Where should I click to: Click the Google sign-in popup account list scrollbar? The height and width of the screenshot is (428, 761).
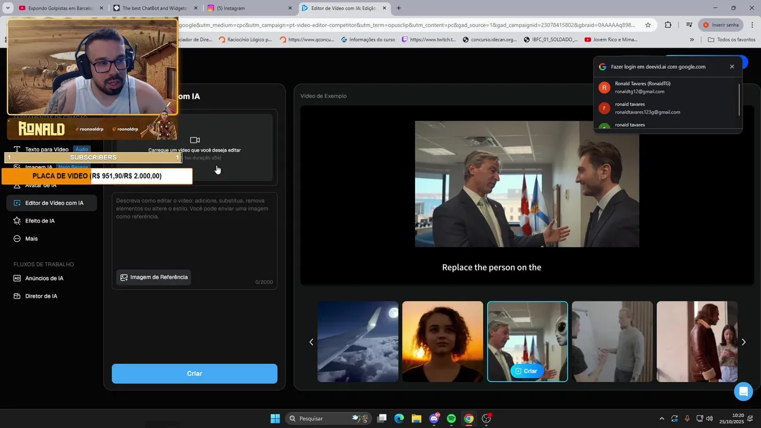point(740,100)
